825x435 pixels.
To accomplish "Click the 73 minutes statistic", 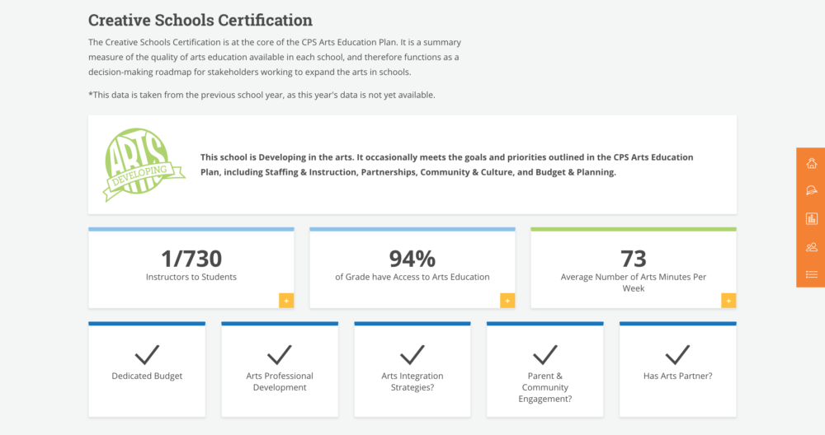I will point(634,259).
